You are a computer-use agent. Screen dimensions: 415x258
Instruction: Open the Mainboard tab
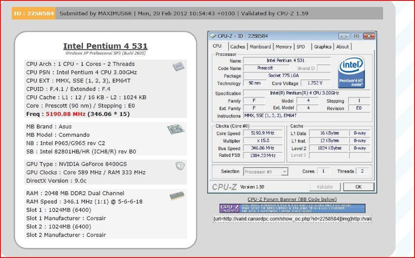(x=260, y=47)
